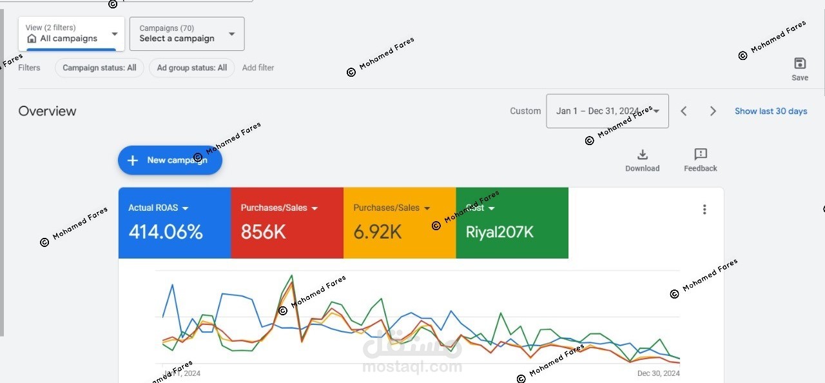
Task: Click the plus icon on New campaign
Action: [133, 161]
